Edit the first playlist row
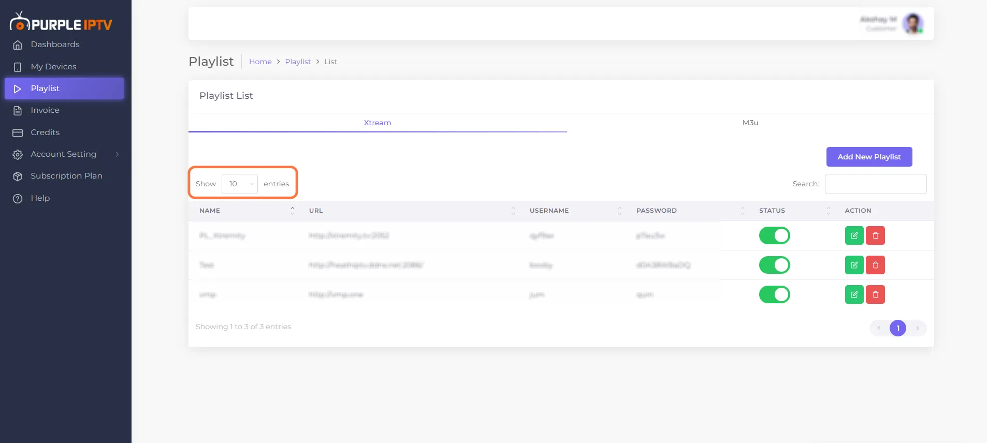 pos(854,235)
